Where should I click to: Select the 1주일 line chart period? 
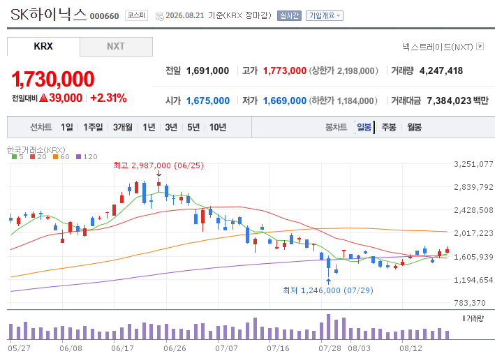(x=93, y=127)
